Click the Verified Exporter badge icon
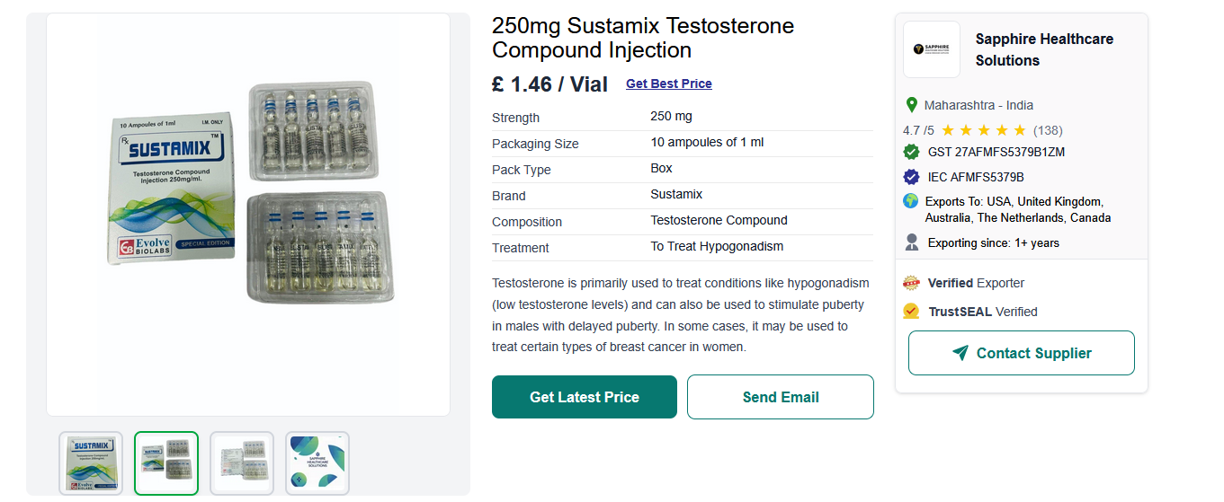Viewport: 1224px width, 502px height. 911,283
